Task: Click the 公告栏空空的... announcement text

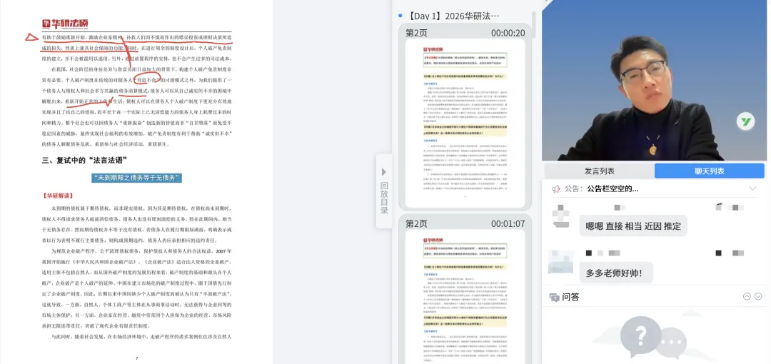Action: coord(613,189)
